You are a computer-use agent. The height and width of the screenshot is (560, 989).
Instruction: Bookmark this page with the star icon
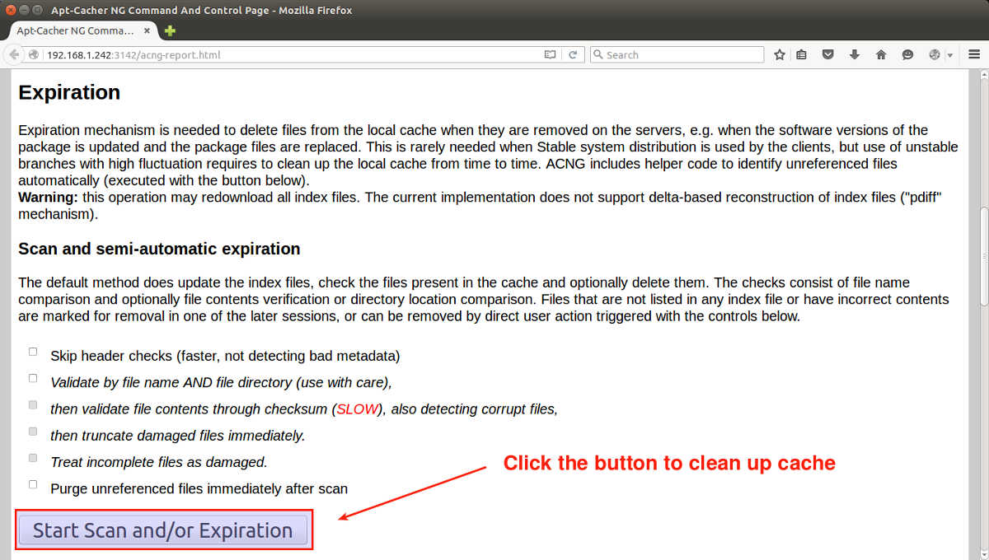click(780, 55)
